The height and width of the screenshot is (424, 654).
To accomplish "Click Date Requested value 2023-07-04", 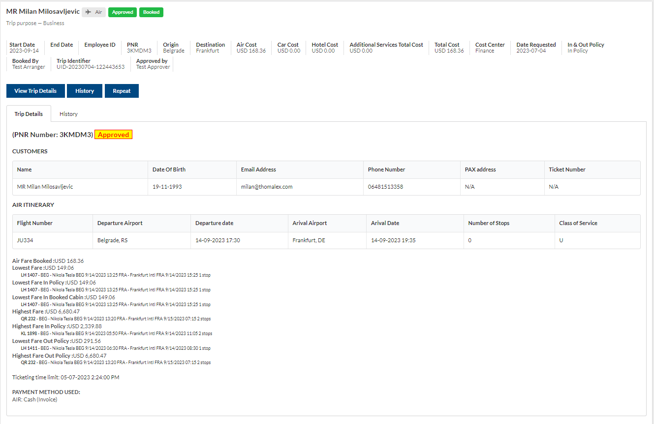I will (531, 51).
